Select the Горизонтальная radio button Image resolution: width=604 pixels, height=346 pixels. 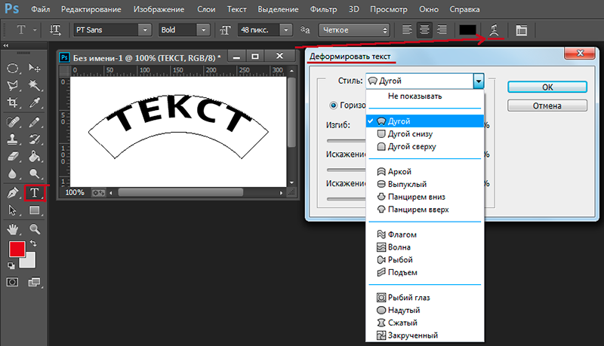334,106
